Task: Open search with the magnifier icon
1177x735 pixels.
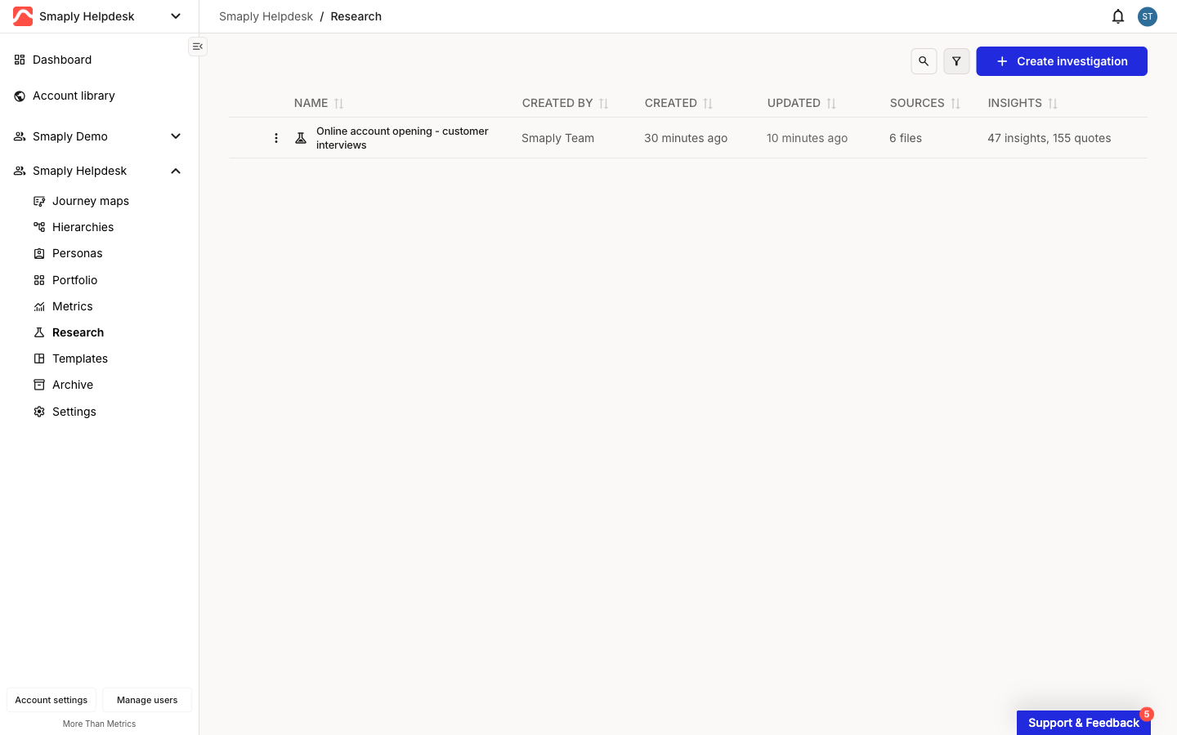Action: point(924,61)
